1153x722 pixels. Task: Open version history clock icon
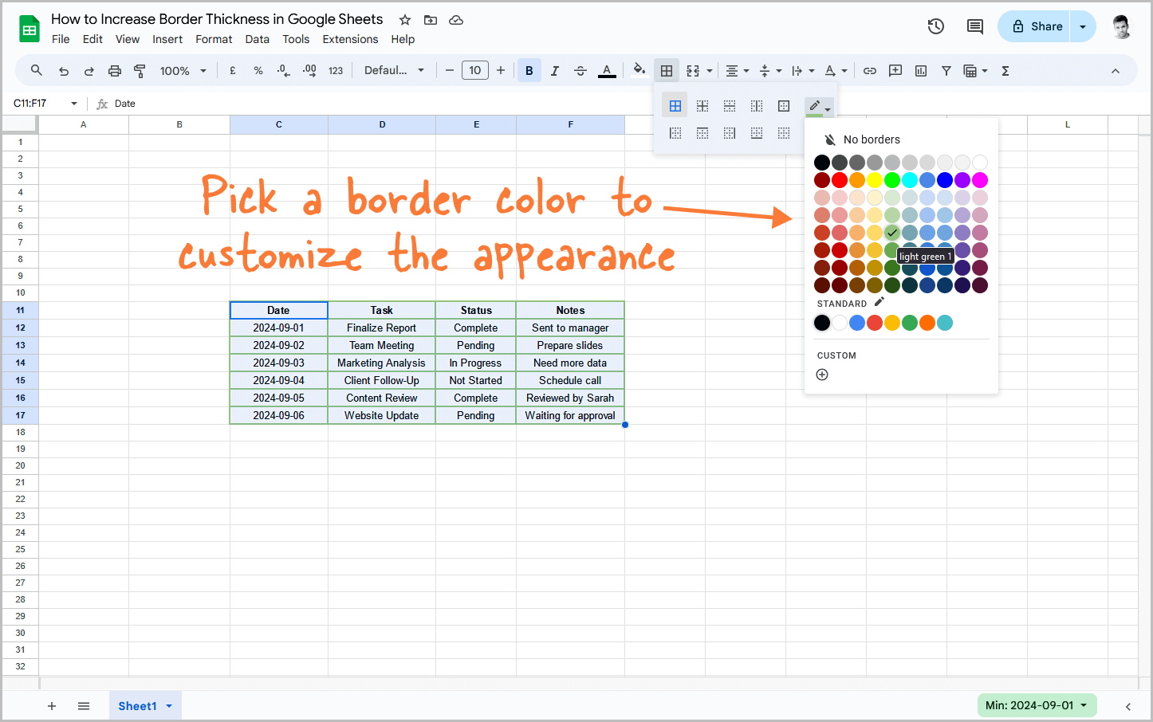[x=936, y=26]
